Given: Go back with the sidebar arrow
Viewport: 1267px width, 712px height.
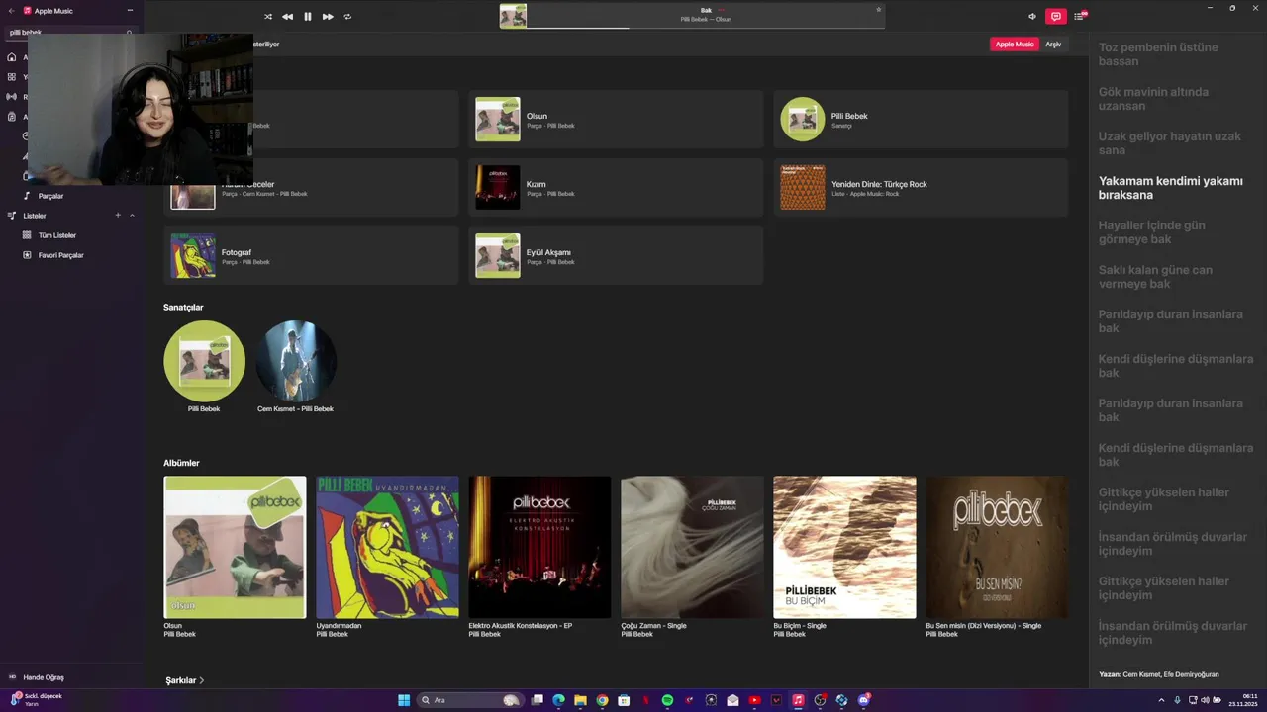Looking at the screenshot, I should point(11,10).
